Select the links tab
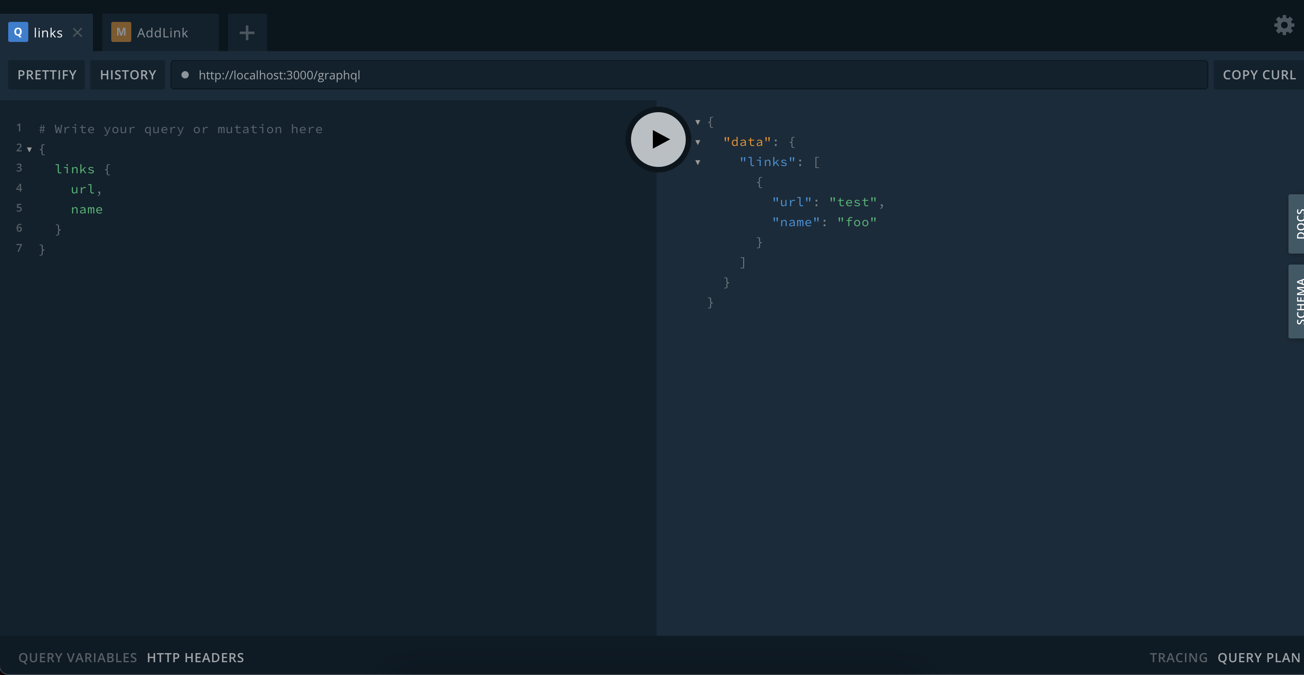 point(48,32)
